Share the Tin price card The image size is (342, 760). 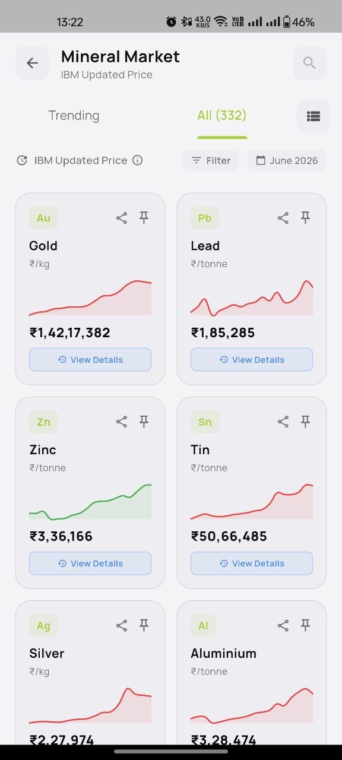(283, 422)
